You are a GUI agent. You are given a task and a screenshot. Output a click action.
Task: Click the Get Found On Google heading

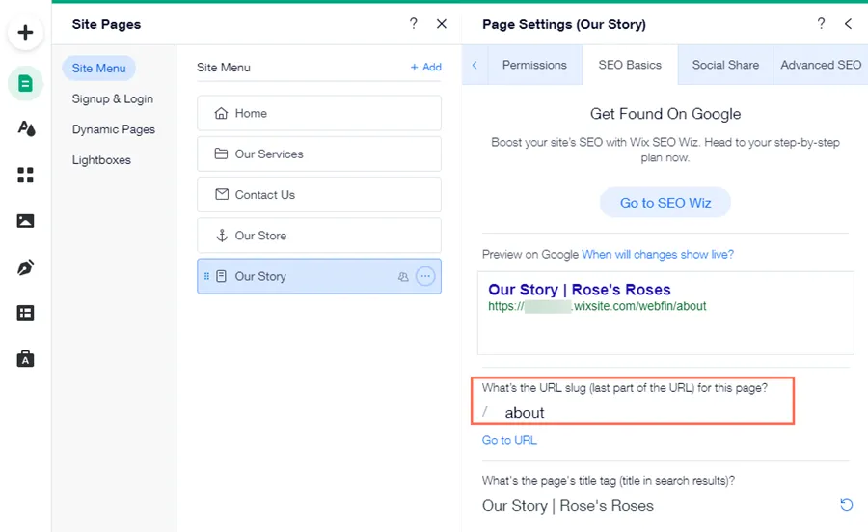point(665,114)
